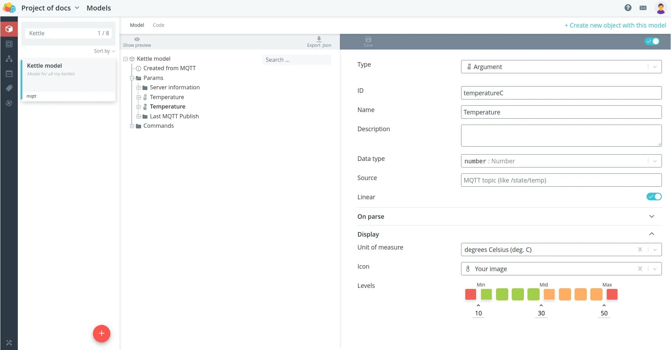Open the user avatar profile
This screenshot has height=350, width=671.
(x=660, y=8)
